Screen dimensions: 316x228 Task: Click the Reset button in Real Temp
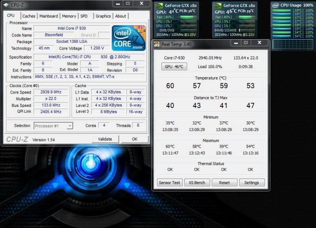[x=224, y=182]
